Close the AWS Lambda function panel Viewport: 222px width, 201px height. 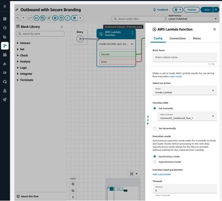click(215, 29)
